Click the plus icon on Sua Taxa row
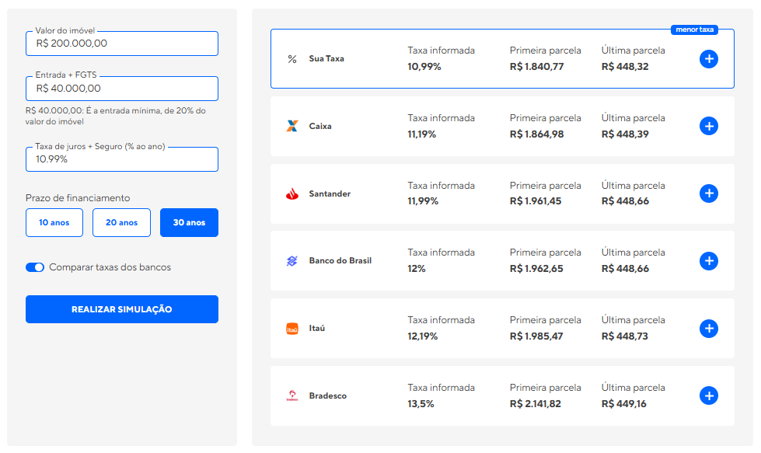The height and width of the screenshot is (453, 761). coord(708,58)
